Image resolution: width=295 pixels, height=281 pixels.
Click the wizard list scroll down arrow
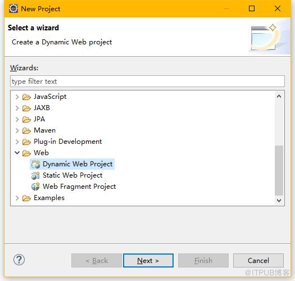pos(279,201)
